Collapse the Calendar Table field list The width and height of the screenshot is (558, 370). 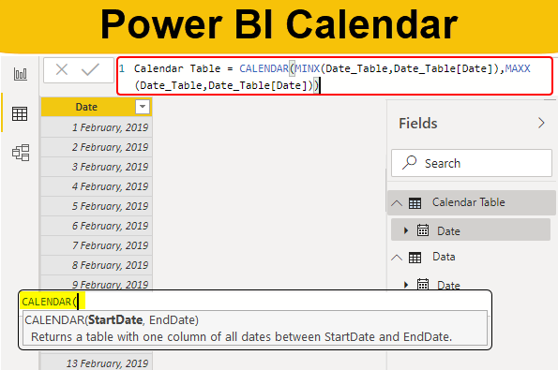(397, 203)
